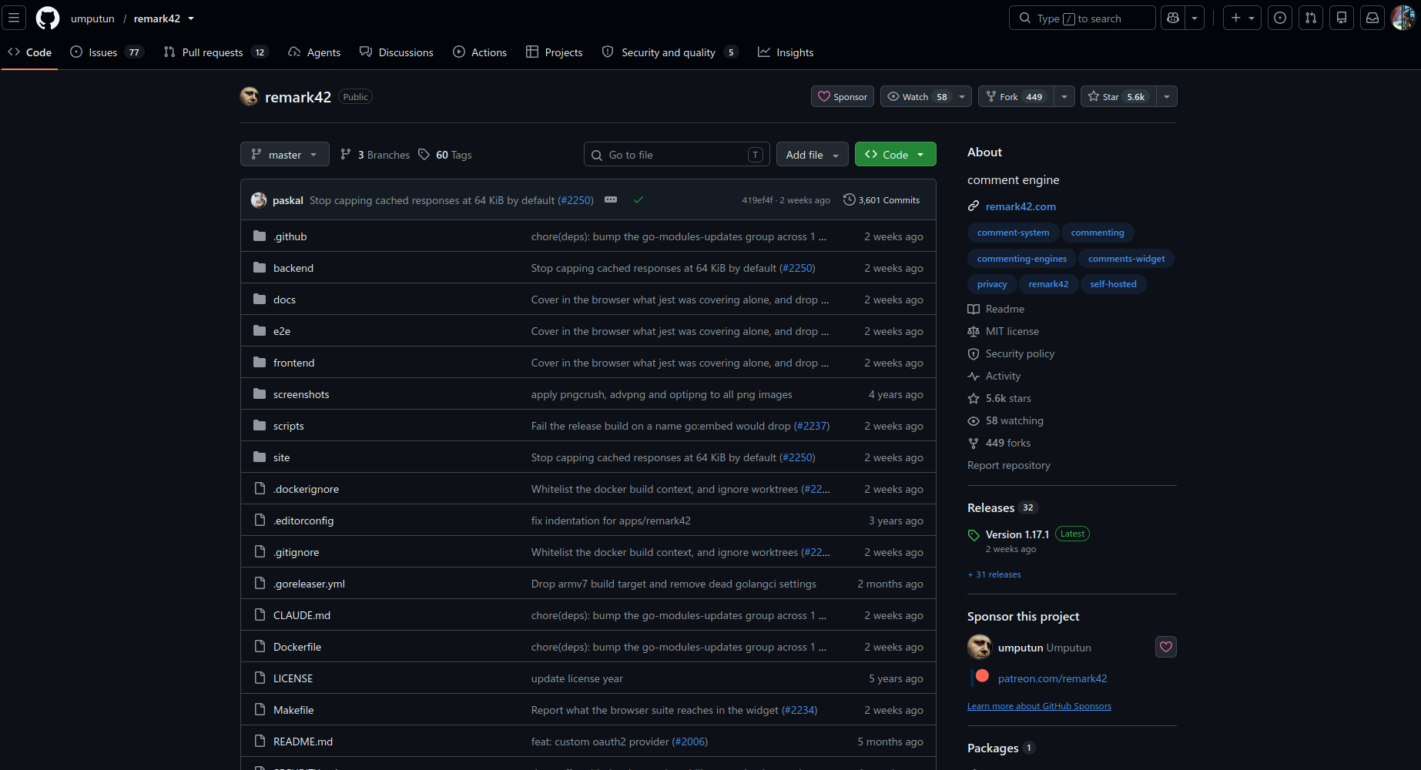The height and width of the screenshot is (770, 1421).
Task: Open the Add file dropdown
Action: point(813,154)
